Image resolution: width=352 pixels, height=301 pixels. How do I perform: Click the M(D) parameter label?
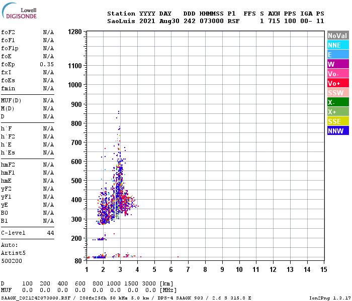click(8, 109)
